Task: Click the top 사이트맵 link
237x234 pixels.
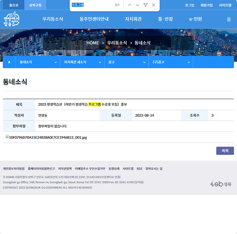Action: pyautogui.click(x=225, y=5)
